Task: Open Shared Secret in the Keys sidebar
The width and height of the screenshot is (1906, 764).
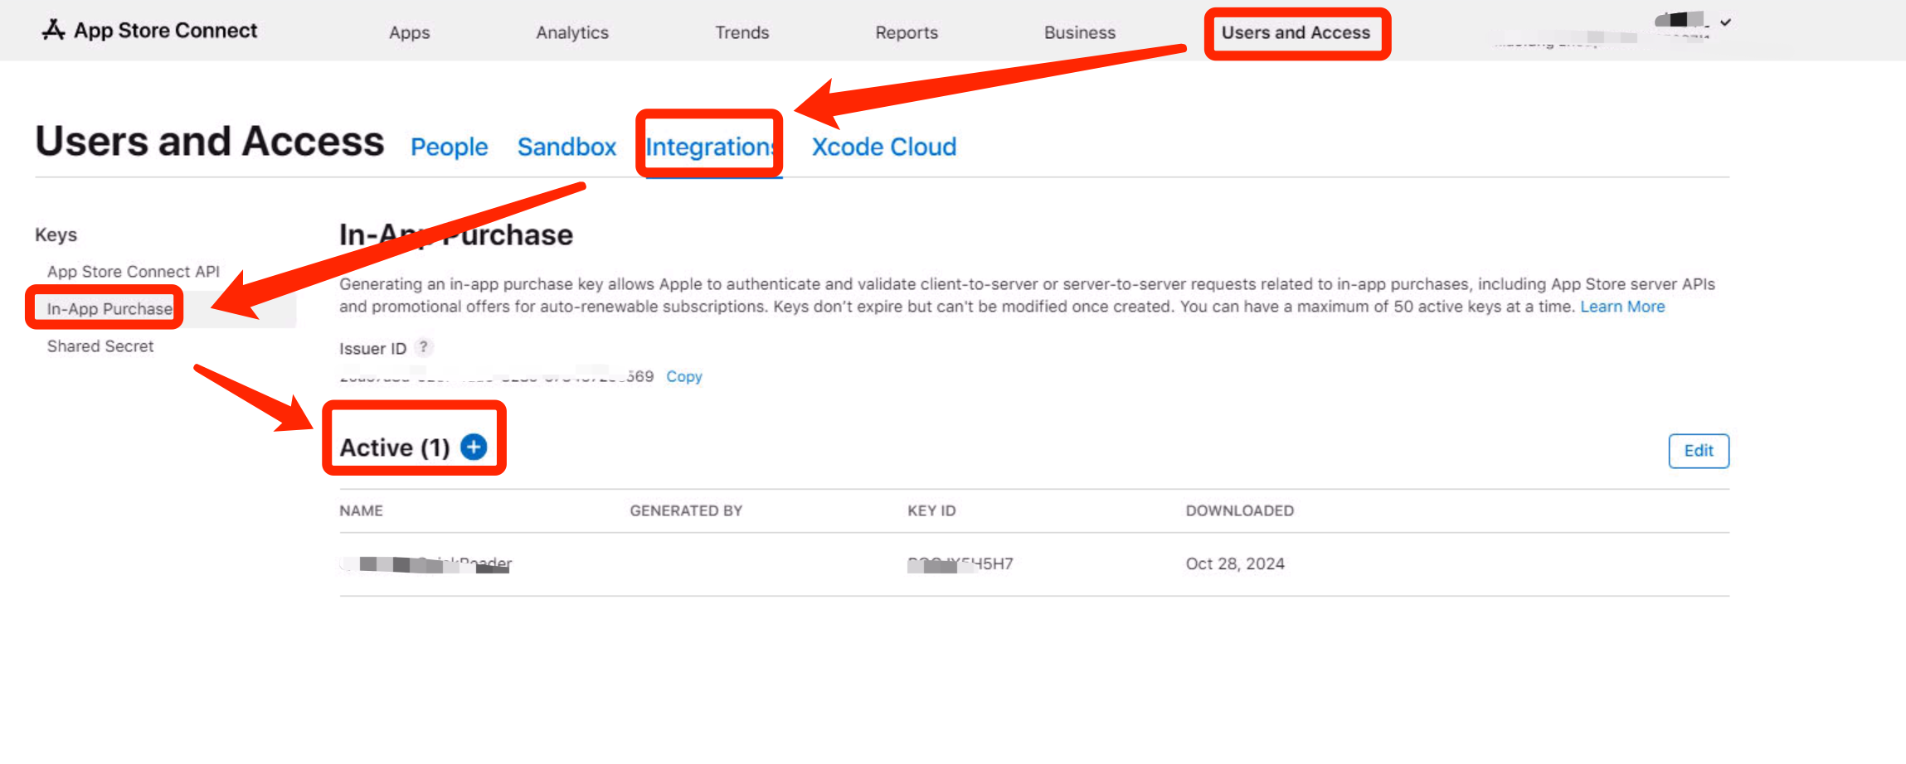Action: [x=100, y=346]
